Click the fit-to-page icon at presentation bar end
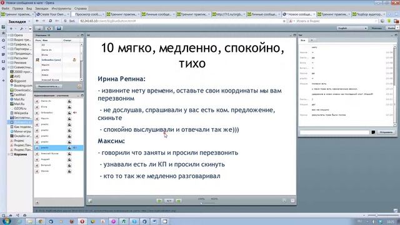The height and width of the screenshot is (225, 400). coord(292,201)
